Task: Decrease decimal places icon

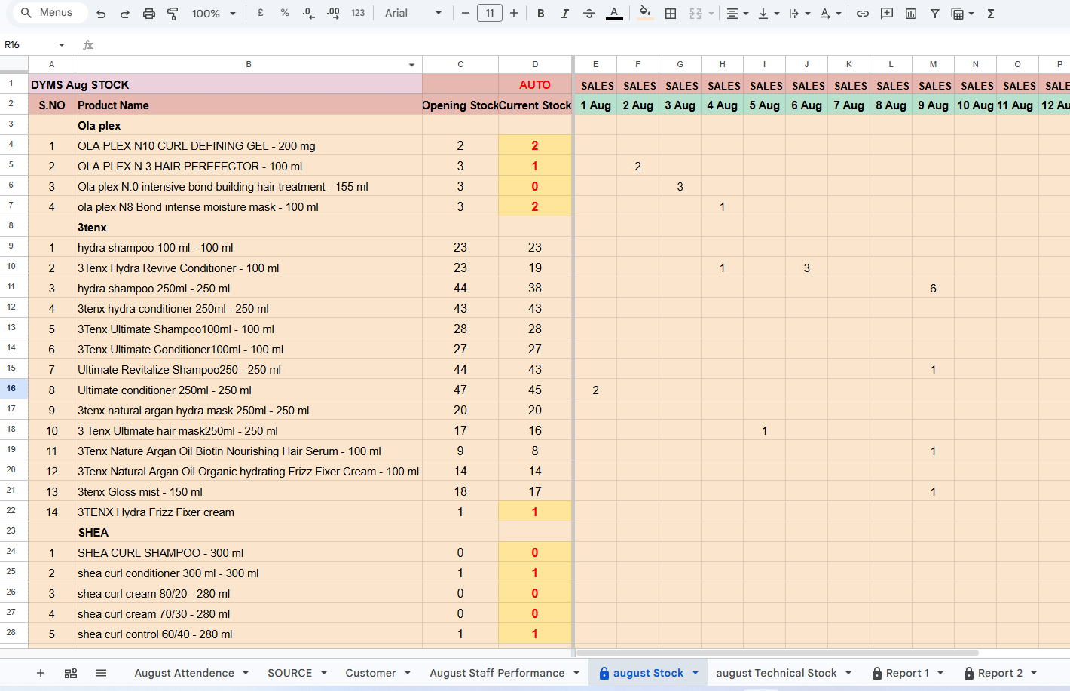Action: [x=309, y=13]
